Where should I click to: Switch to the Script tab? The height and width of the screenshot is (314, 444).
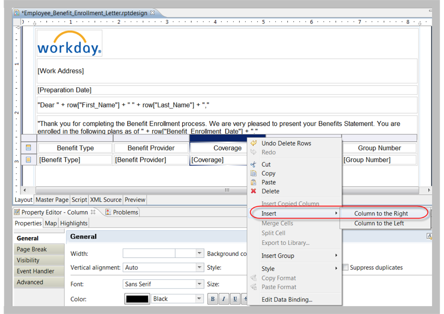pyautogui.click(x=79, y=199)
